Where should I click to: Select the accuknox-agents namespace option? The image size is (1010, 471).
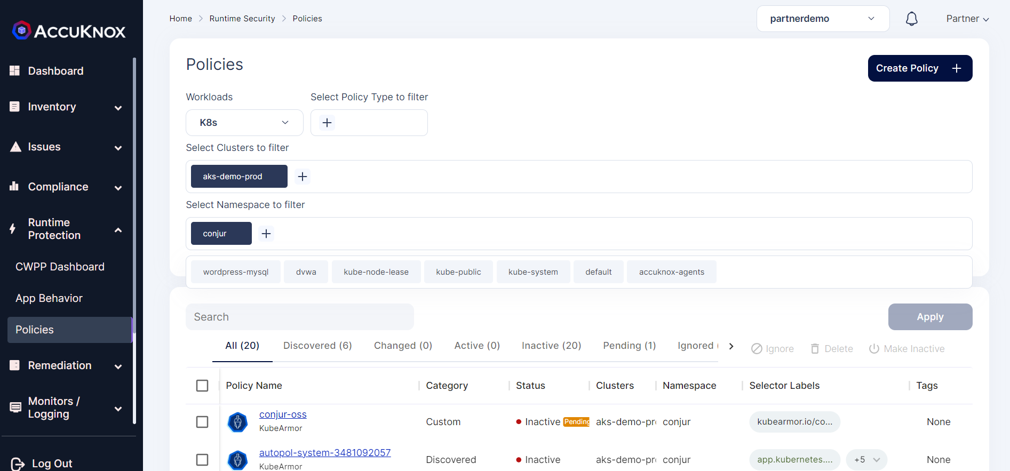click(672, 272)
